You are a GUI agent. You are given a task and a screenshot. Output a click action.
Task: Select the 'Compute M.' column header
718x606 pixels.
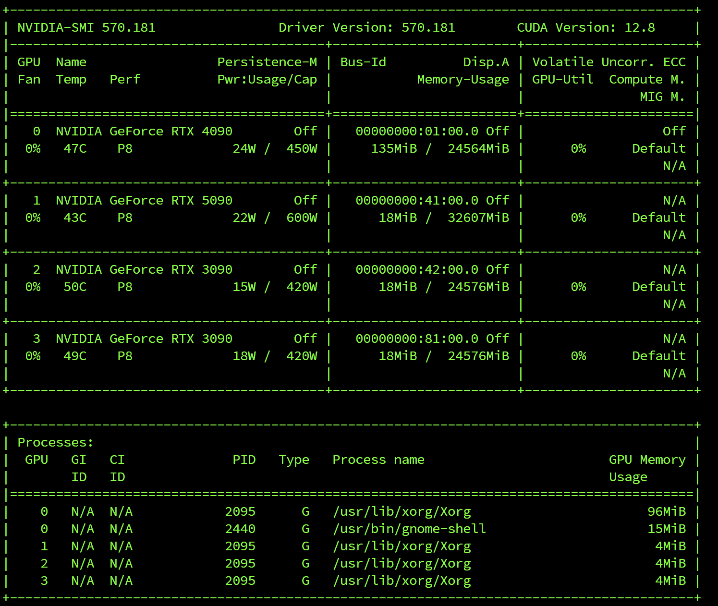pyautogui.click(x=647, y=79)
